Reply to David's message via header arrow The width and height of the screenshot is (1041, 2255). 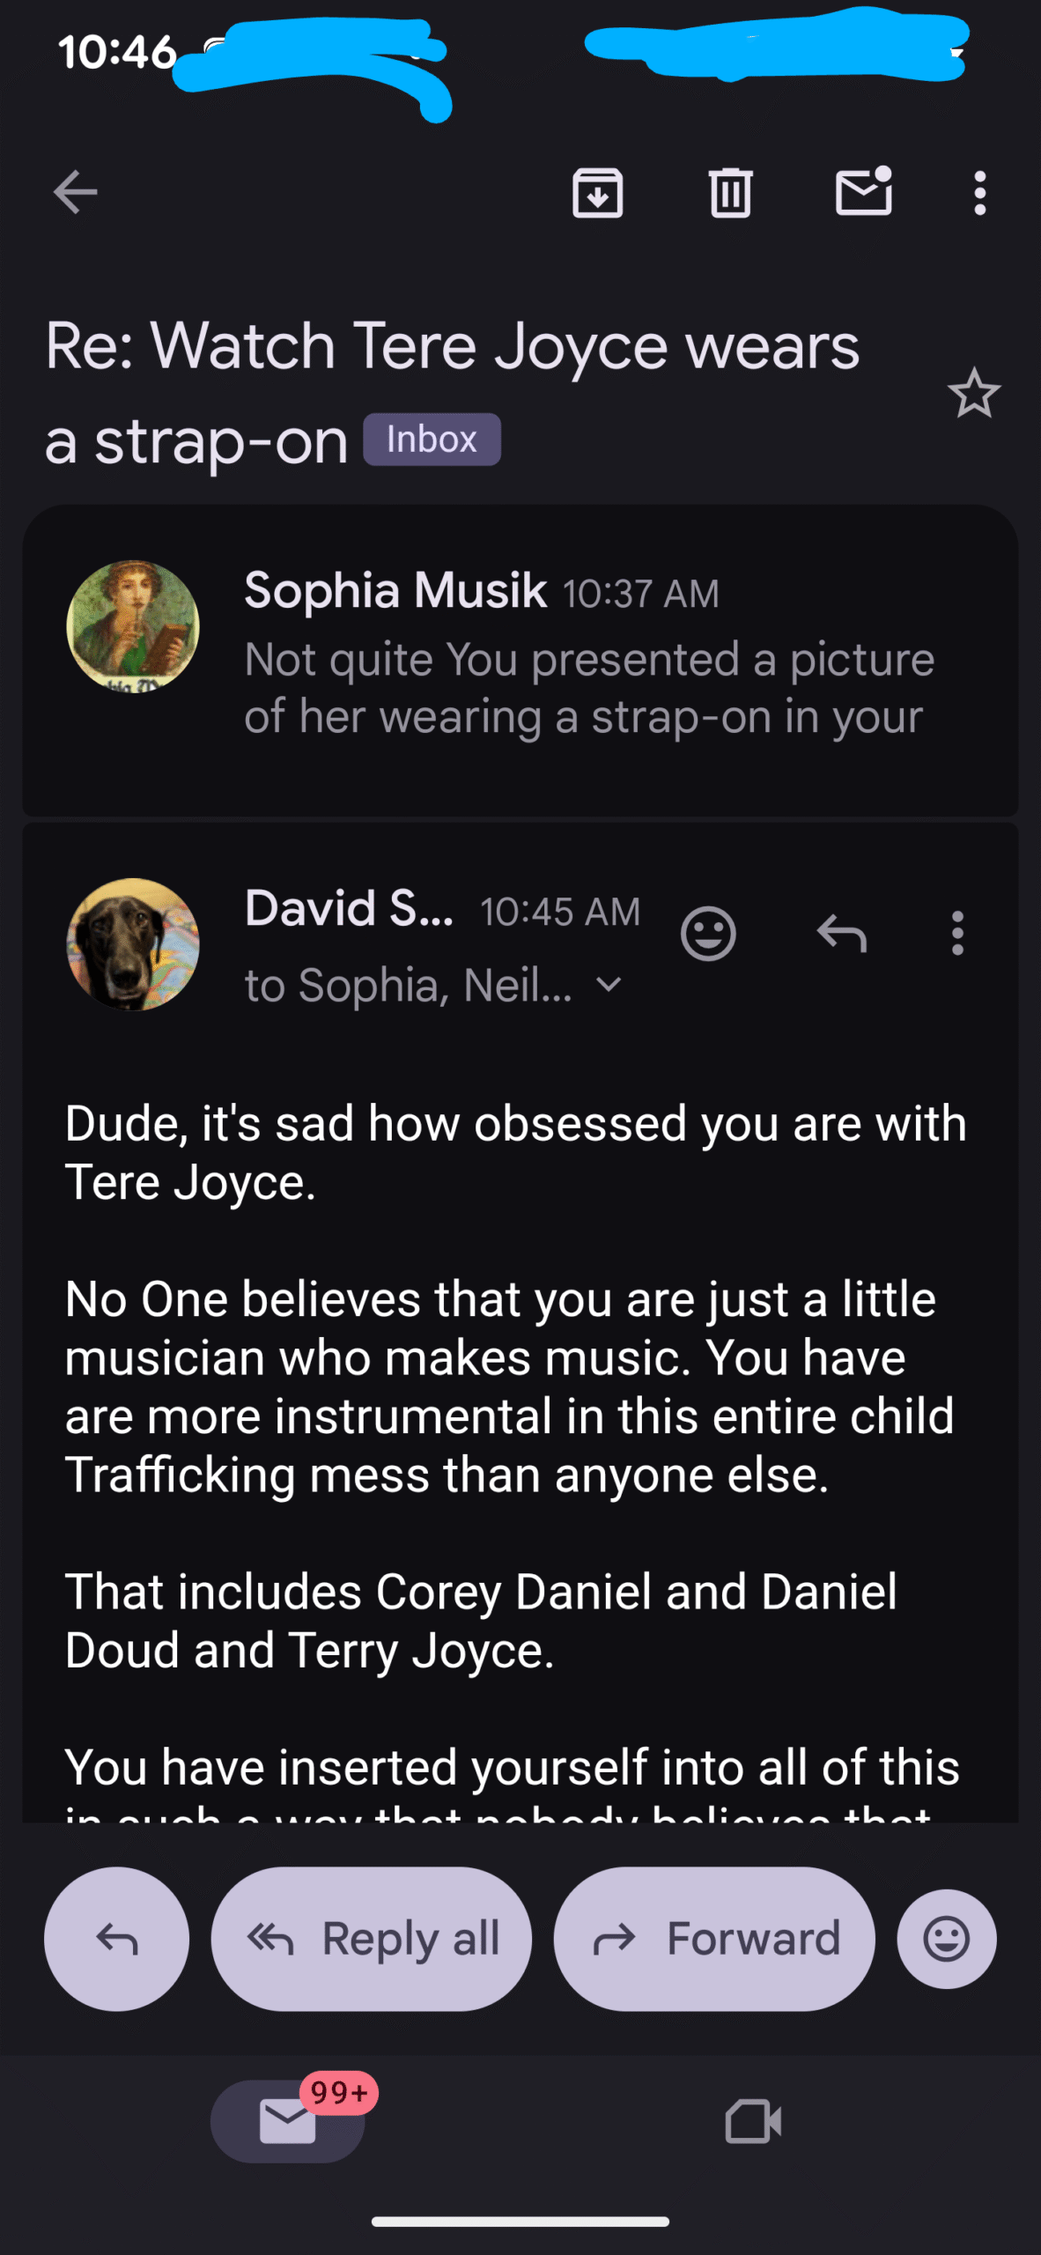842,933
